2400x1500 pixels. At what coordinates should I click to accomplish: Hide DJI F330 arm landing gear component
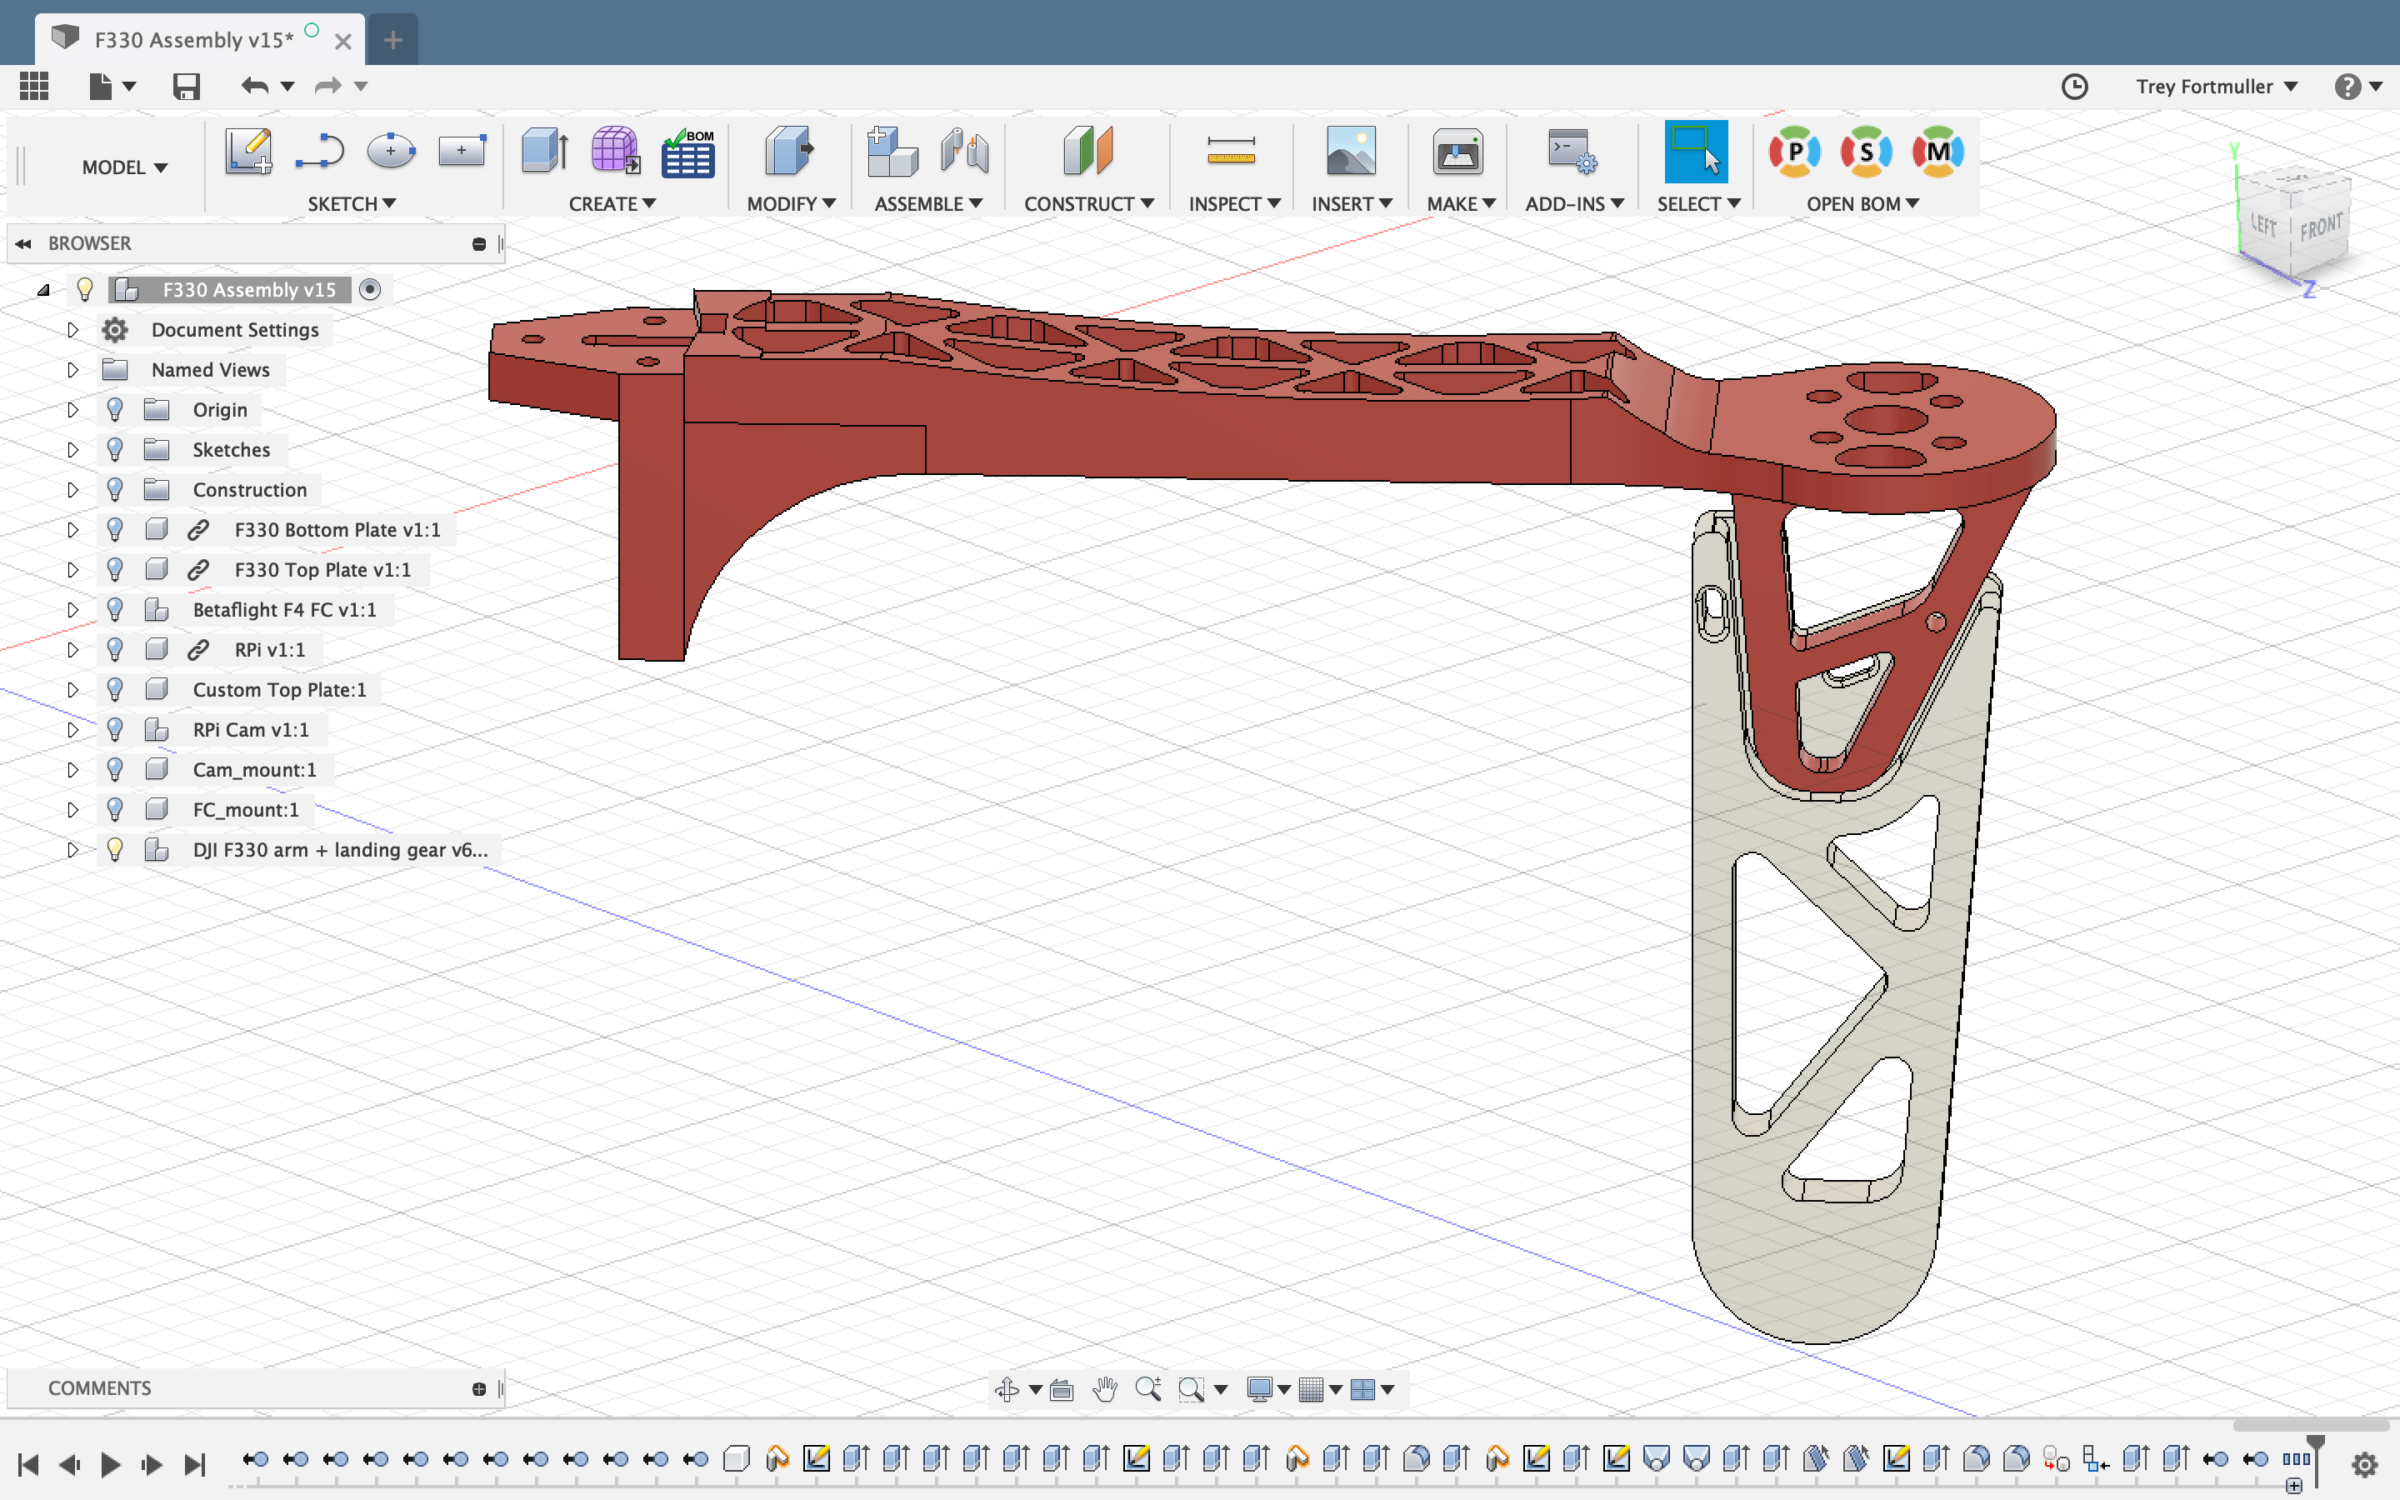click(115, 850)
